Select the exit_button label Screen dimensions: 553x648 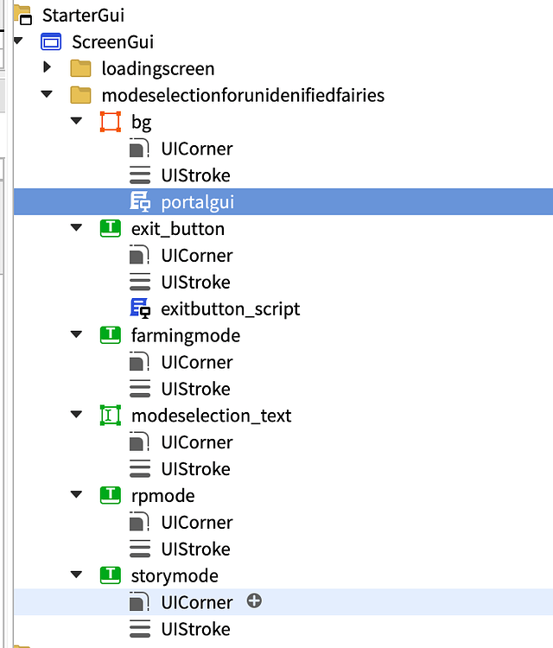point(178,229)
